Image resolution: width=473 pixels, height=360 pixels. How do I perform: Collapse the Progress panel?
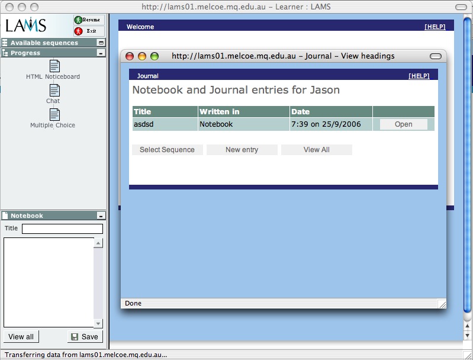[101, 53]
